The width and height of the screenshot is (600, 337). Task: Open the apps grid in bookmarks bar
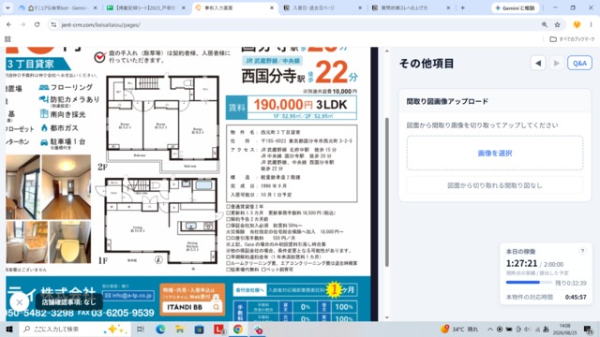click(7, 39)
